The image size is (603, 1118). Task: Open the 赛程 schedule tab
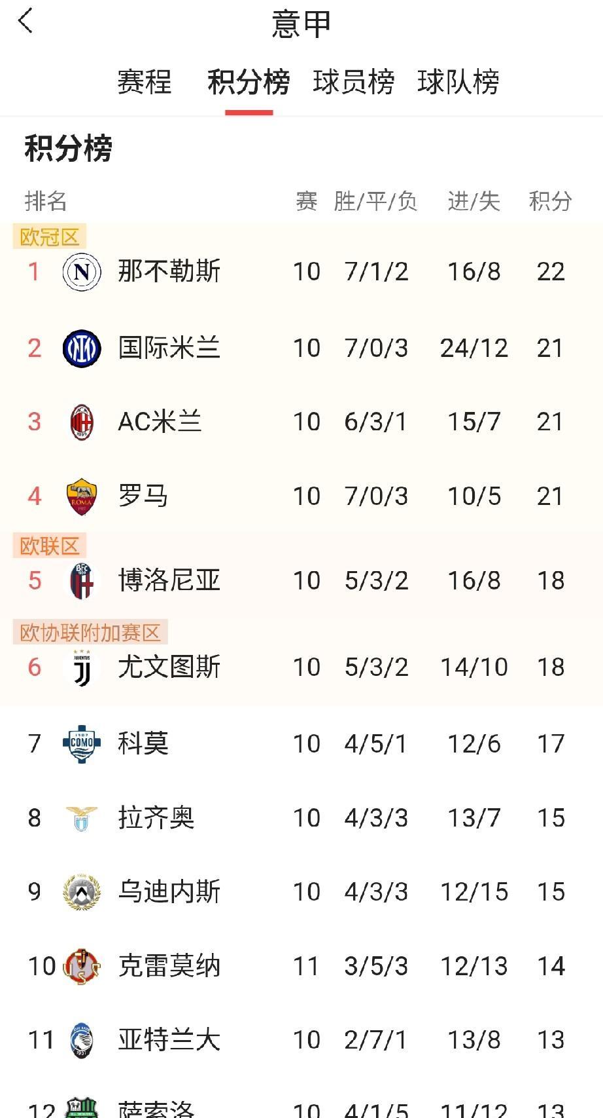(x=144, y=83)
